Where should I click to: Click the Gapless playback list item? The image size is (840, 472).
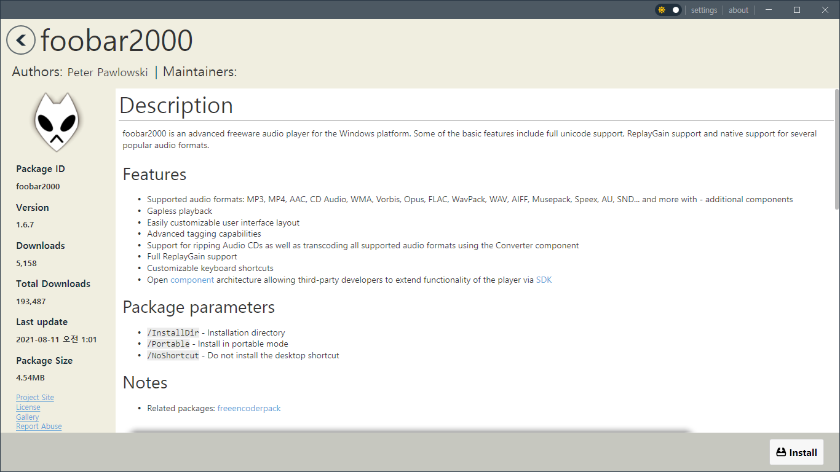click(180, 211)
